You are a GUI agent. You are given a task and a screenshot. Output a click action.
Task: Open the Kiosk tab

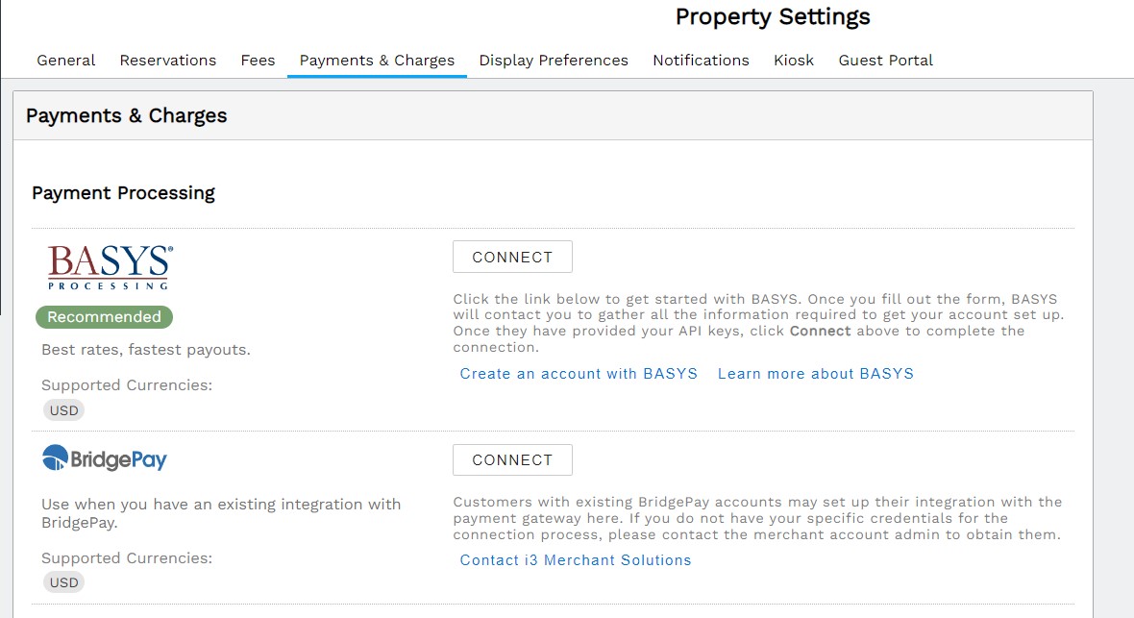pyautogui.click(x=794, y=61)
